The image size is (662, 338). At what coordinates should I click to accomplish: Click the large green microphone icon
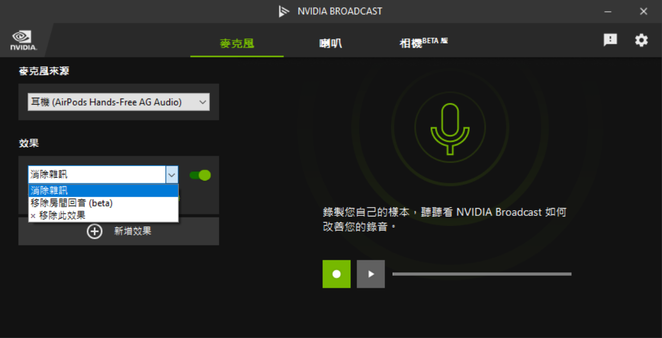tap(450, 129)
